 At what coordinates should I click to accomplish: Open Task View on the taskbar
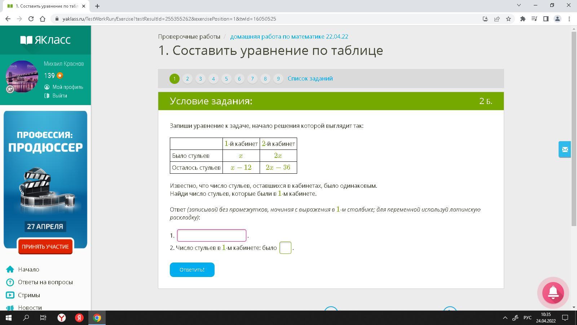tap(43, 318)
